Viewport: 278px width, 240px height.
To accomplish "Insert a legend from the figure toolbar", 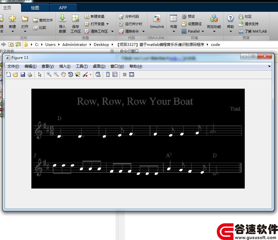I will [115, 74].
